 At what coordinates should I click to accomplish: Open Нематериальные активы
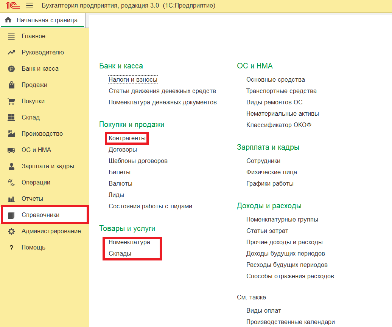click(283, 114)
